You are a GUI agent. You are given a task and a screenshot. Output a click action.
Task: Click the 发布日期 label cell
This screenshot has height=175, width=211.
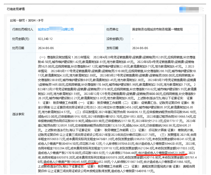117,48
